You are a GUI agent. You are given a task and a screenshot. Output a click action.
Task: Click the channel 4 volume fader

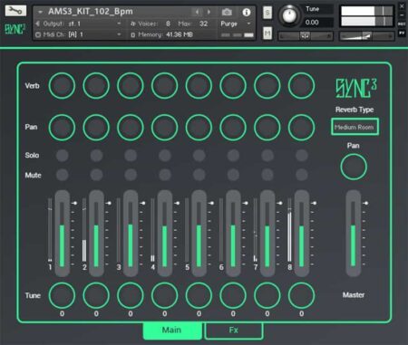click(165, 234)
